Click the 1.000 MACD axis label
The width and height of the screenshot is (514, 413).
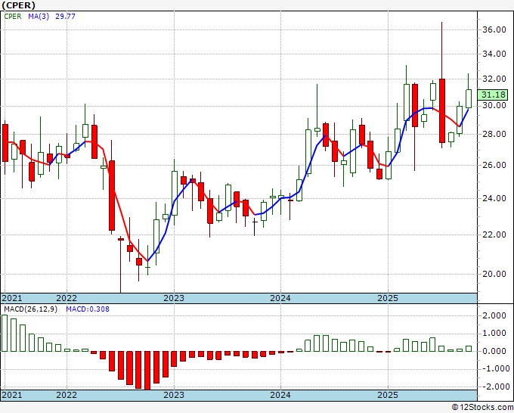(494, 334)
